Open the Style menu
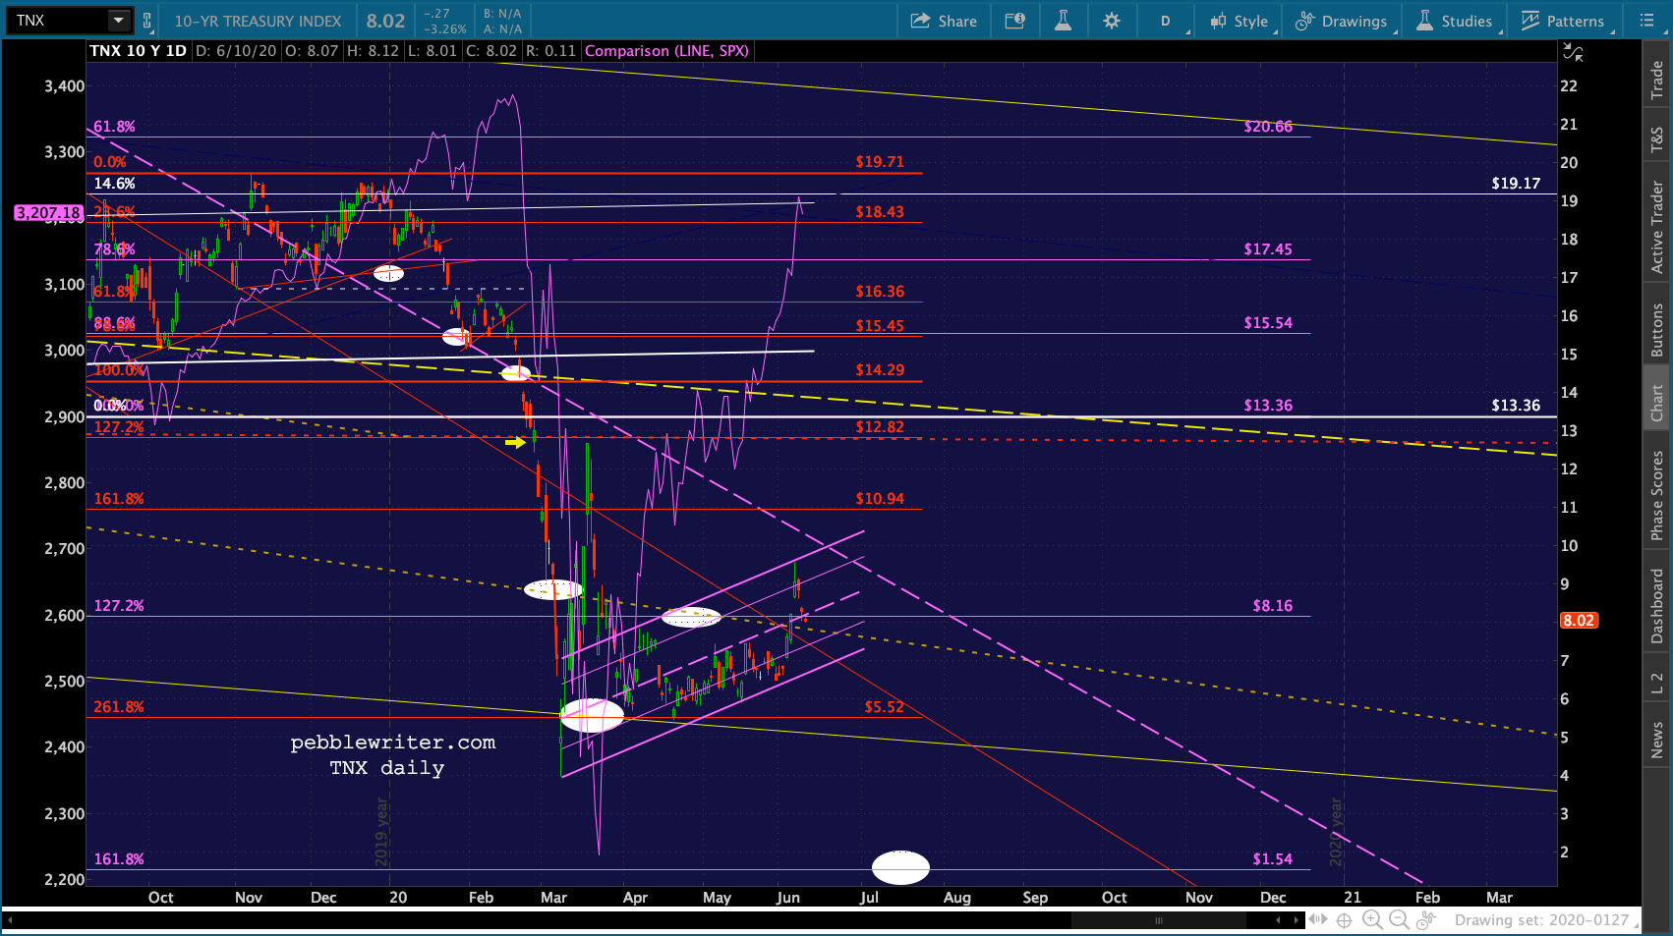 (1240, 21)
